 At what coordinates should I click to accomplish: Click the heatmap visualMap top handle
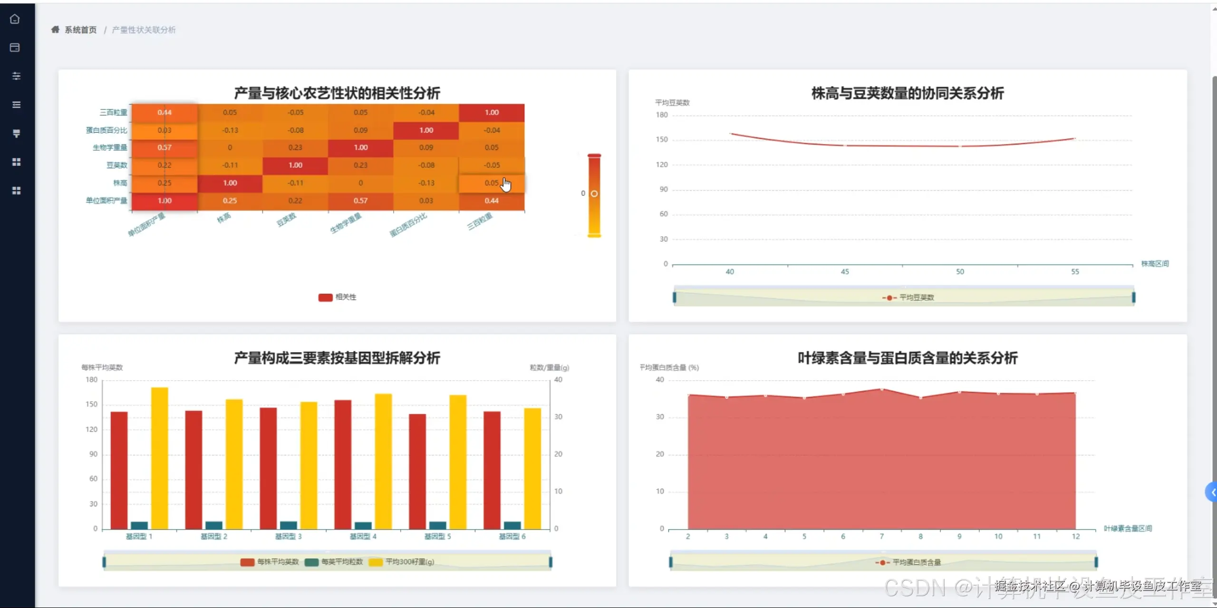pyautogui.click(x=594, y=155)
